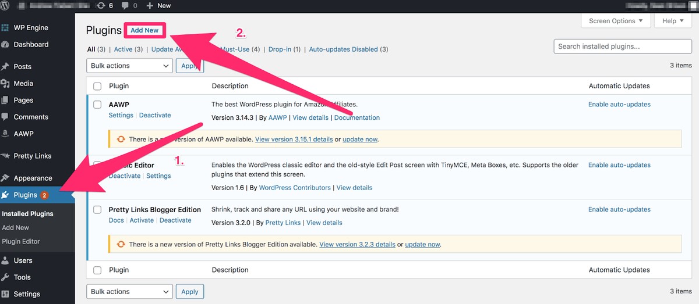
Task: Click update now for Pretty Links
Action: pyautogui.click(x=422, y=244)
